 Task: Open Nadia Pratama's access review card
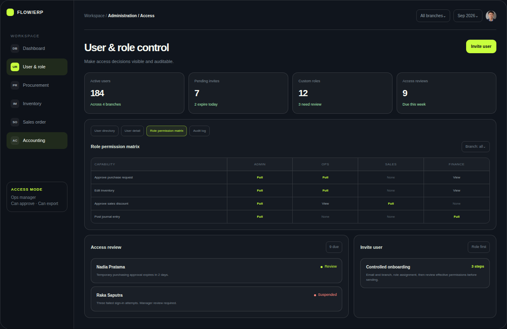pos(216,270)
